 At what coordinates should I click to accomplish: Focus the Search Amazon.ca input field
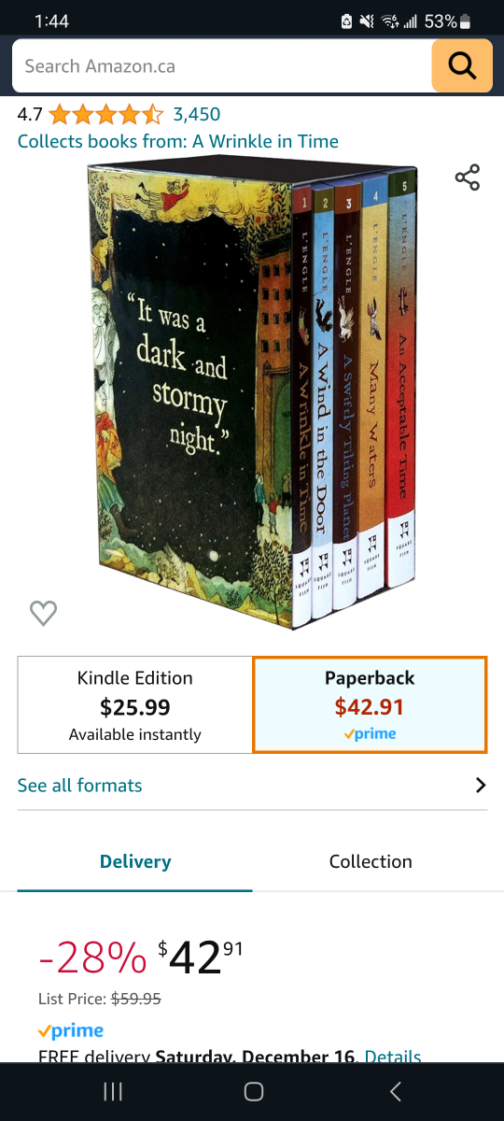[222, 66]
